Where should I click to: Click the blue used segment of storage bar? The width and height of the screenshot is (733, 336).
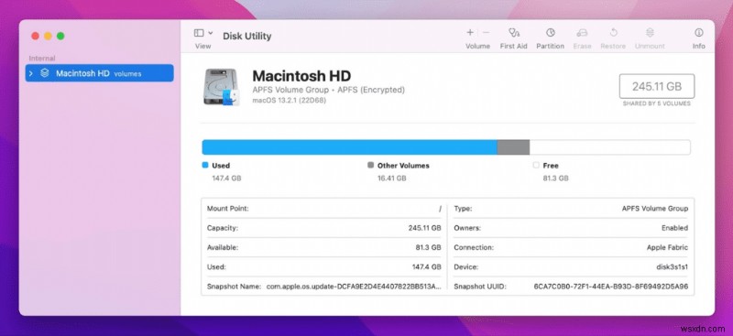click(x=349, y=147)
